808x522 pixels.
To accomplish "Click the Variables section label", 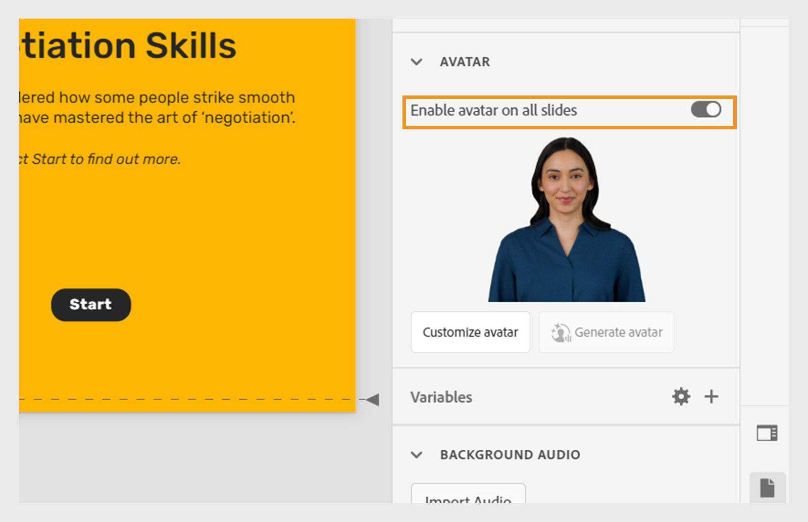I will pyautogui.click(x=441, y=397).
